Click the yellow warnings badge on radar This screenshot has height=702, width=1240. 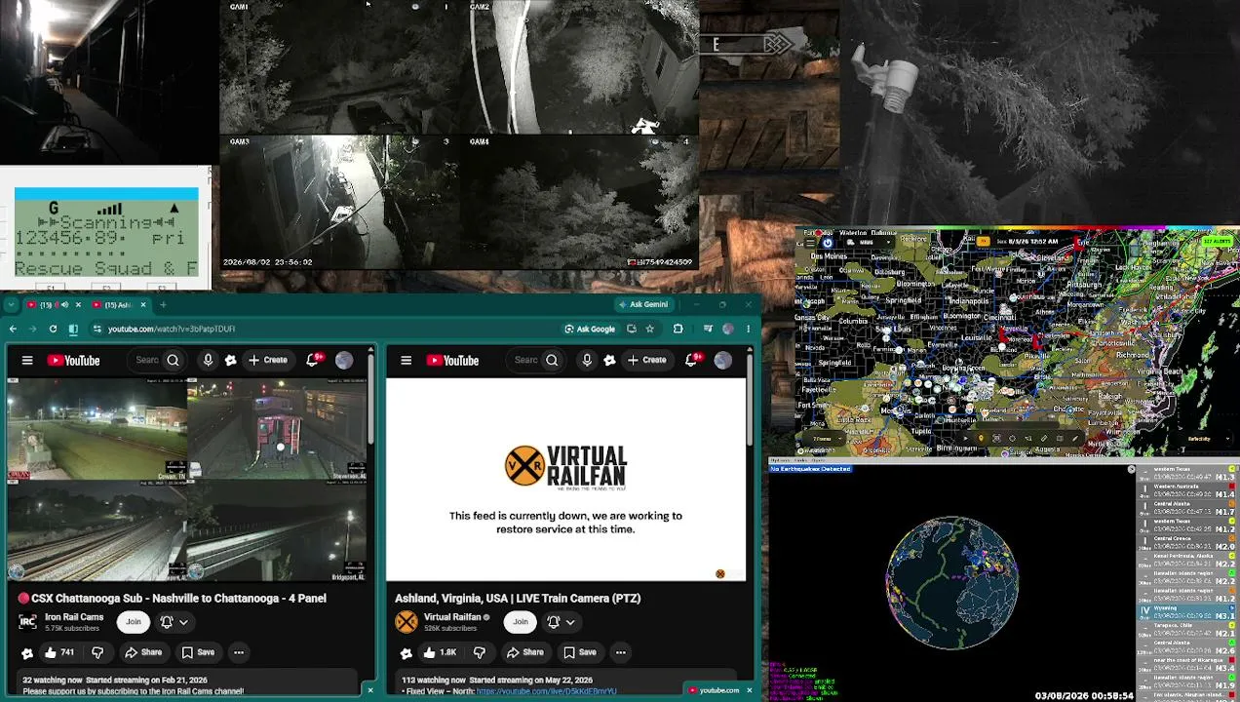[x=983, y=241]
